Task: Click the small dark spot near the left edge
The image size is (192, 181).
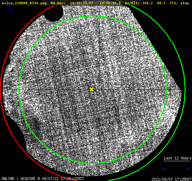Action: (12, 70)
